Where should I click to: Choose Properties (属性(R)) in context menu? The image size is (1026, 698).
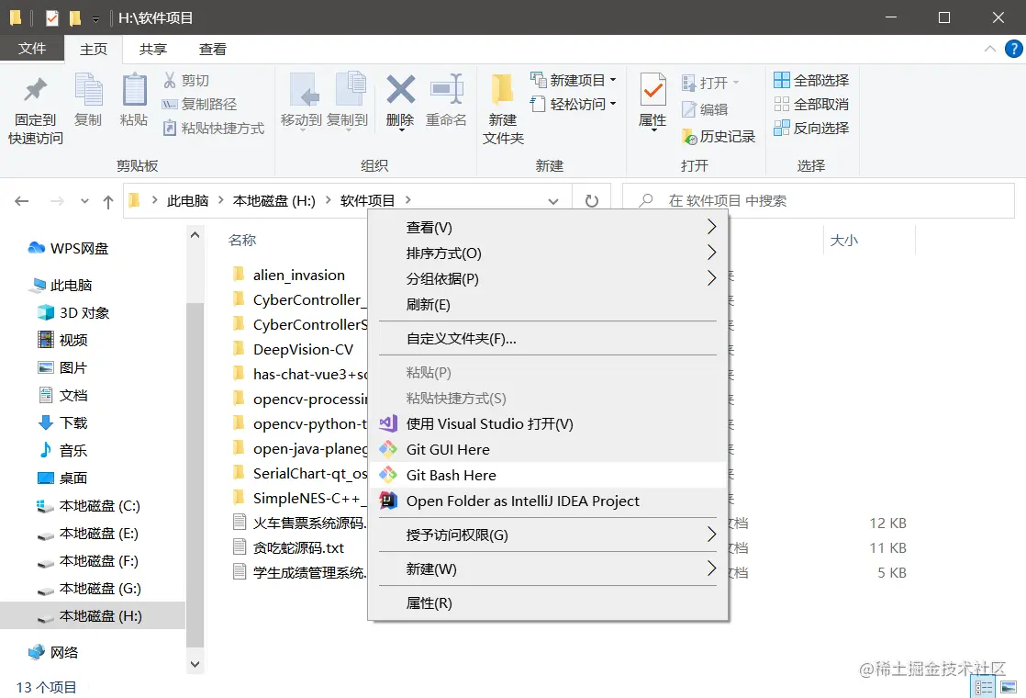[x=549, y=603]
